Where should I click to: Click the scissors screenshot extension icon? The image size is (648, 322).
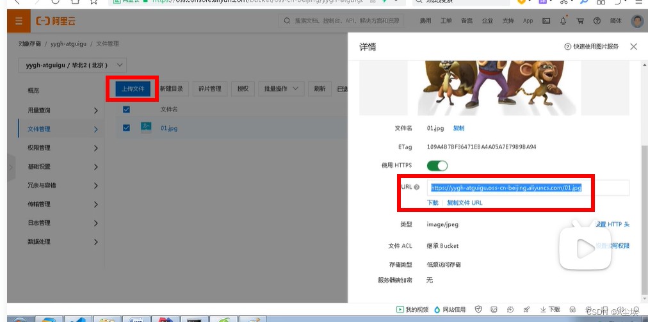click(563, 2)
